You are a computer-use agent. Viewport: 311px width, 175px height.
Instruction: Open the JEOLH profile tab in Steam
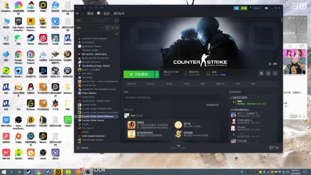coord(119,14)
